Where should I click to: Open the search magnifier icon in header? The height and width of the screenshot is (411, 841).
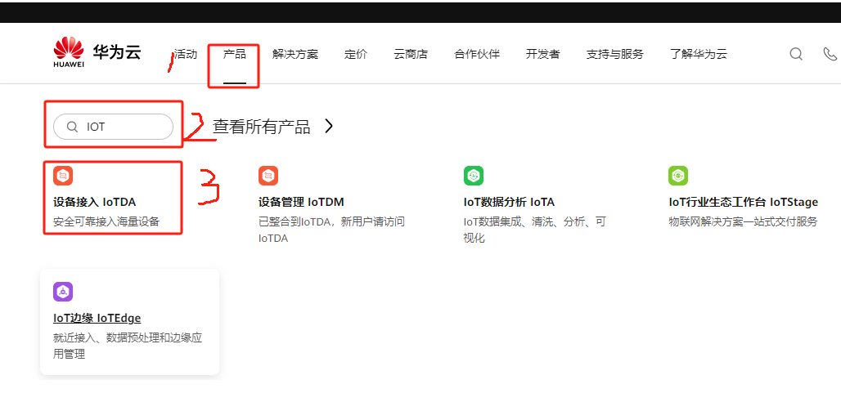click(796, 54)
